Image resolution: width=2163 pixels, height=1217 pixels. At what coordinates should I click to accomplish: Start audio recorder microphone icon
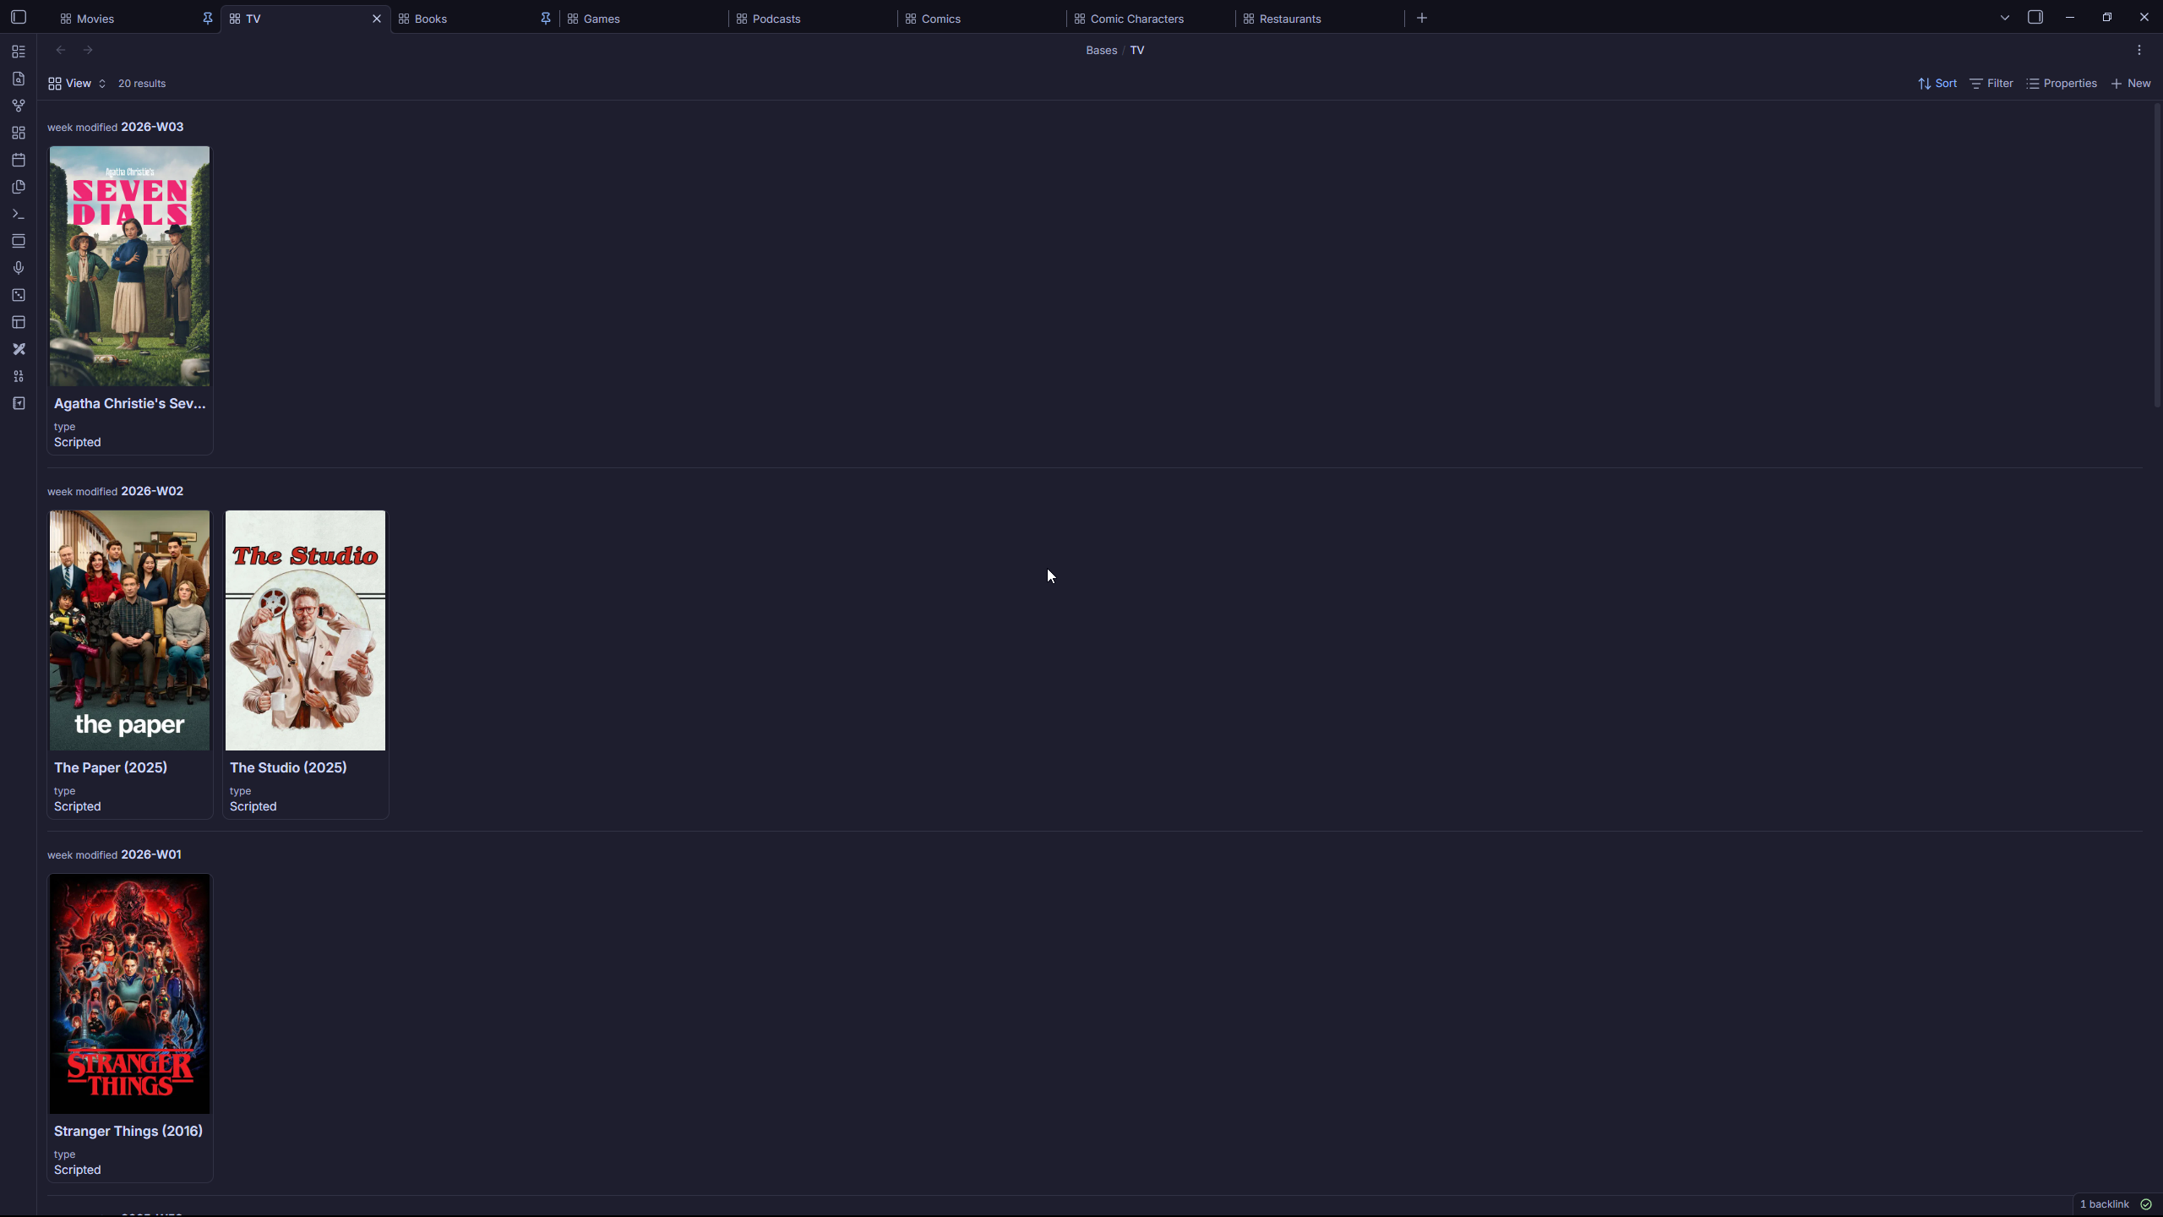point(19,268)
